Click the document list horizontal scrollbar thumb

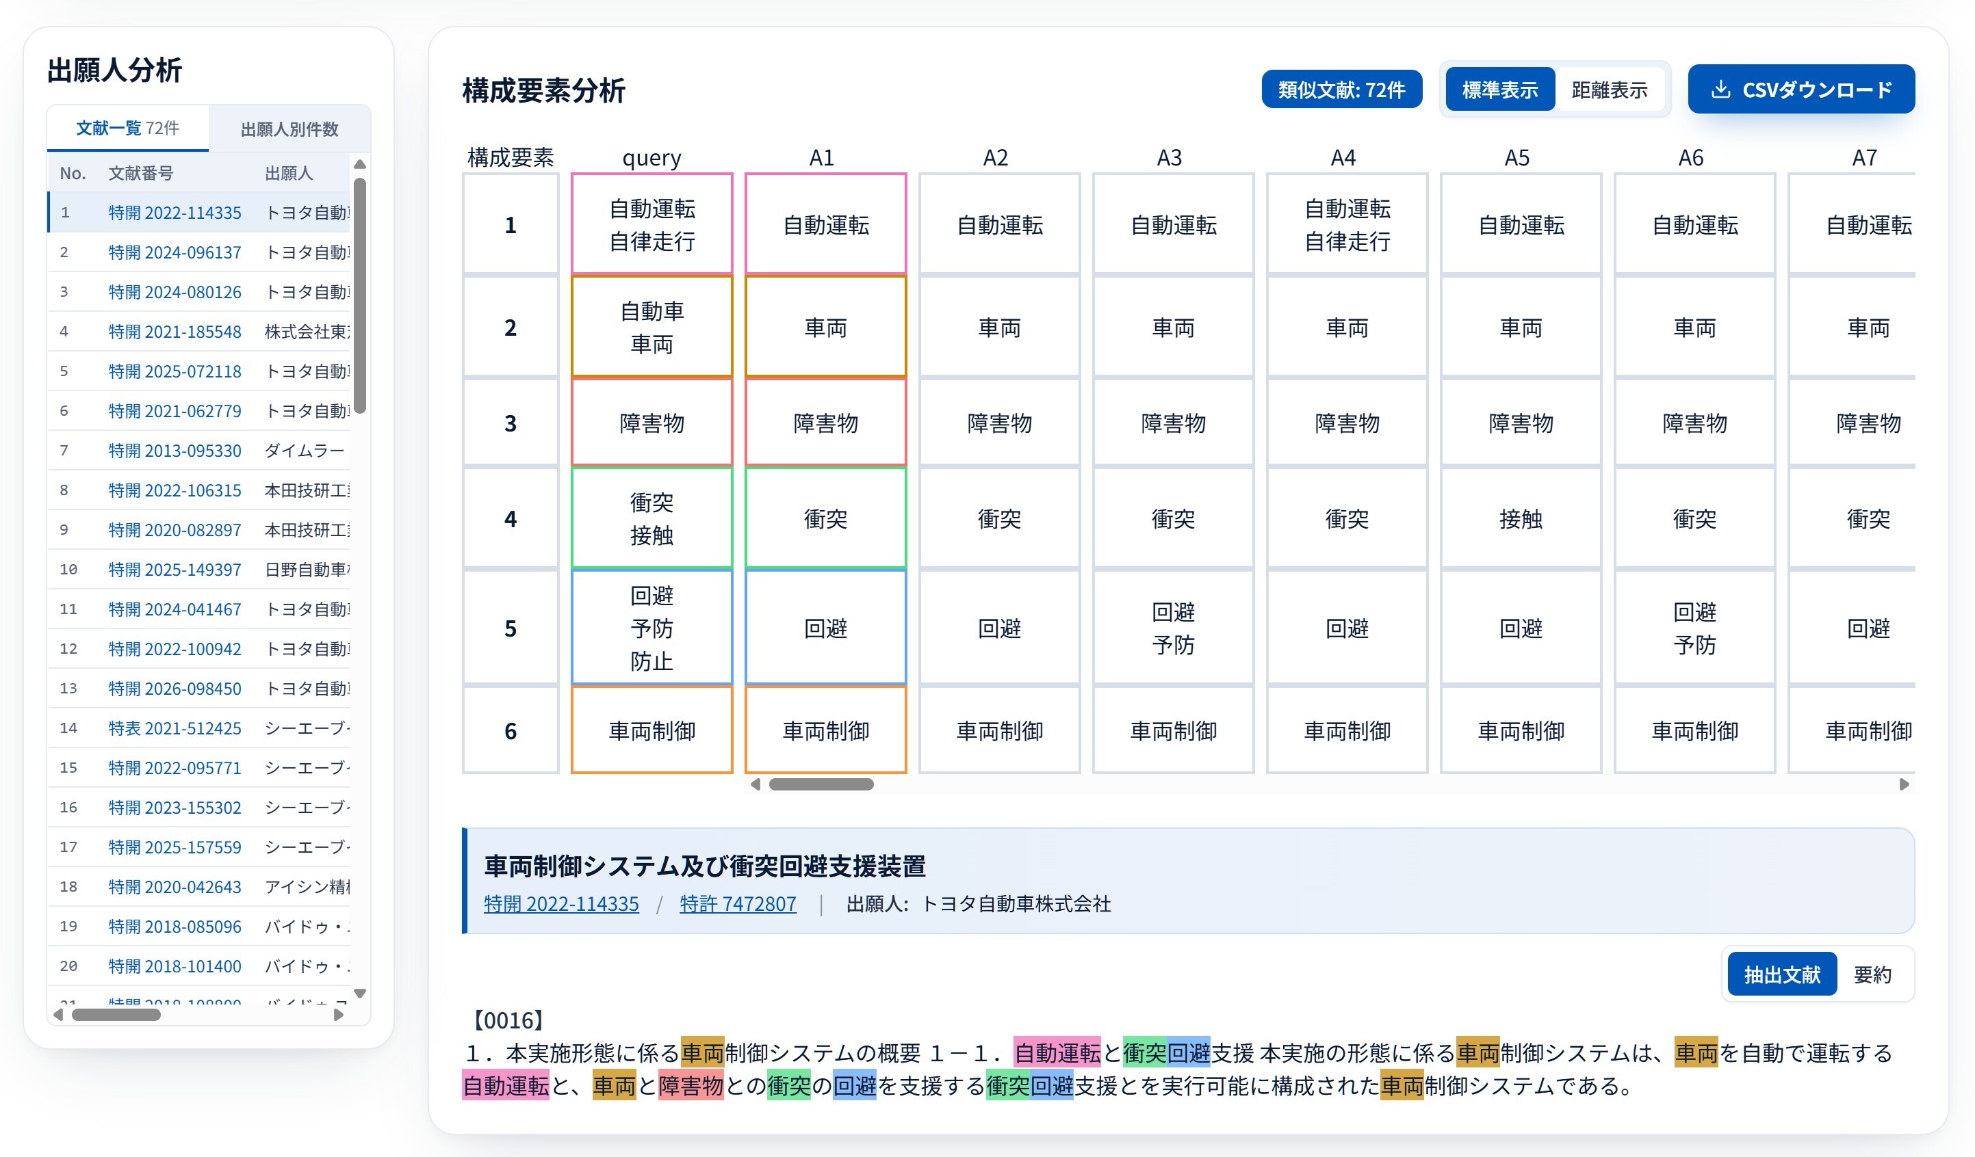pos(116,1015)
